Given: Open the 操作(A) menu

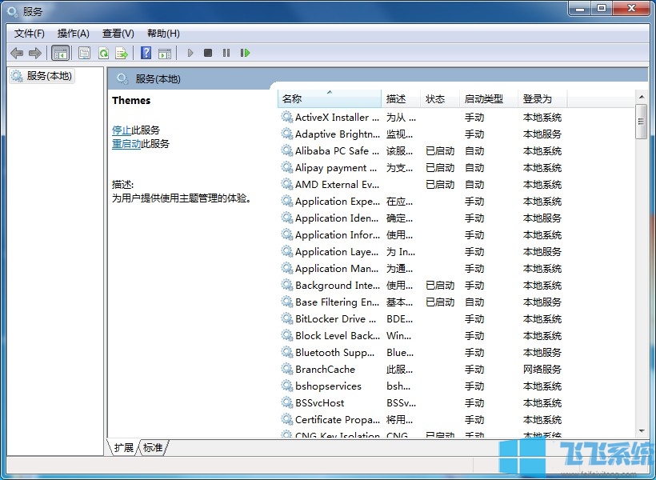Looking at the screenshot, I should 73,33.
